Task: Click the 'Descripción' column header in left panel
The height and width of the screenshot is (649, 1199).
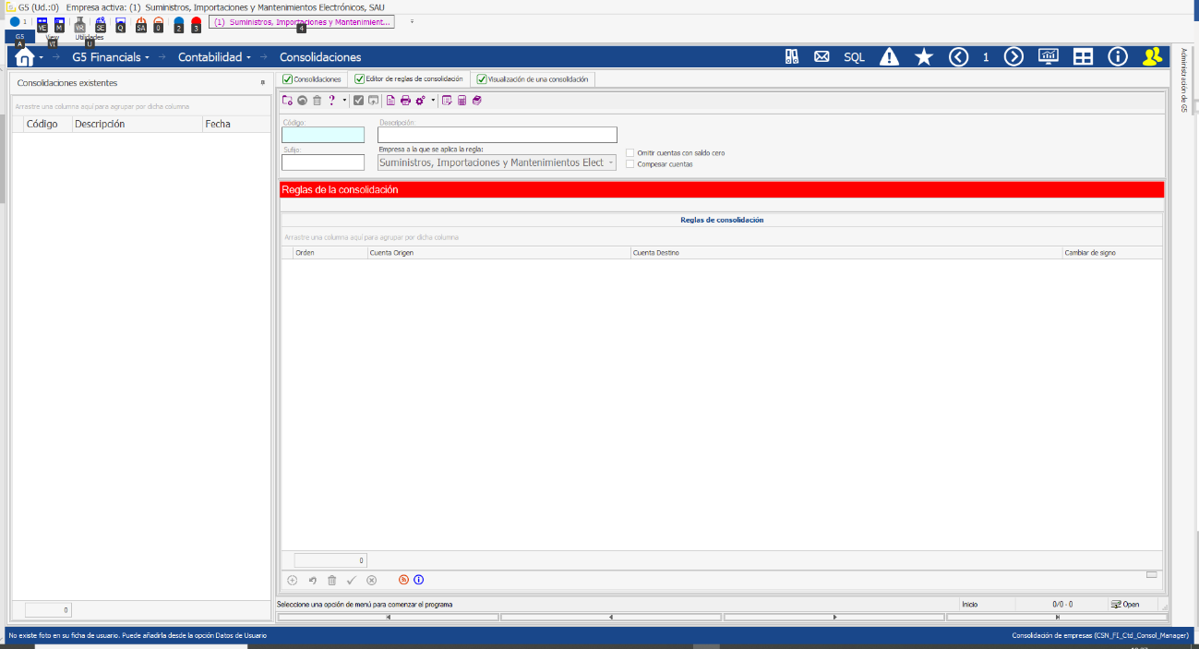Action: click(x=100, y=124)
